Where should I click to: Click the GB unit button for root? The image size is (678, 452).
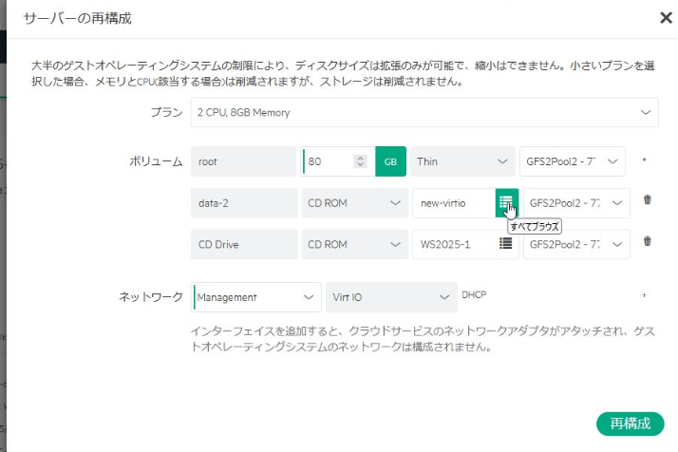click(390, 161)
